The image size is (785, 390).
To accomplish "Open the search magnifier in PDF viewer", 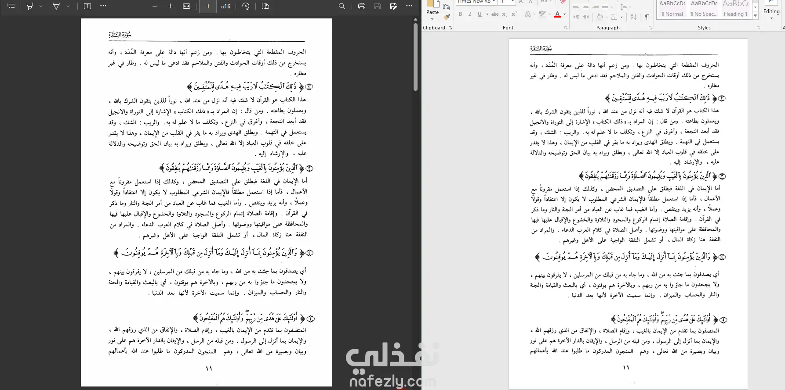I will click(x=342, y=6).
